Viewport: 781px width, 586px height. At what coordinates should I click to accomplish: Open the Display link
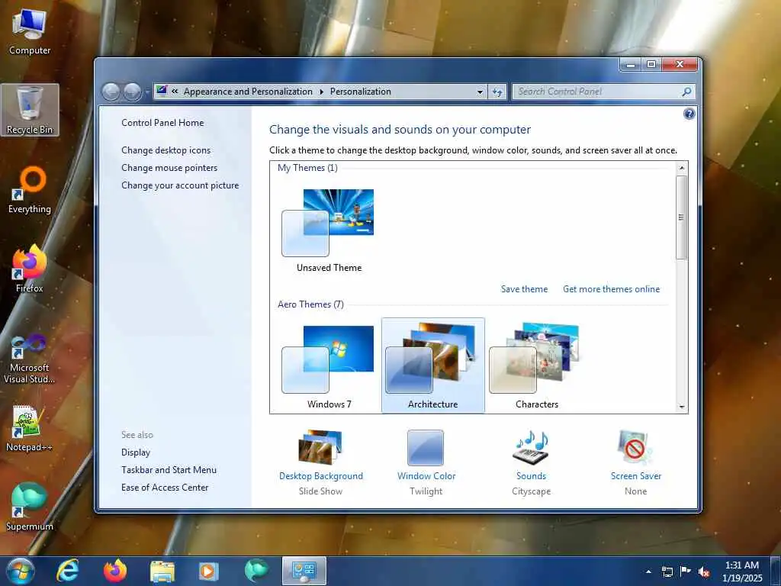pyautogui.click(x=136, y=452)
